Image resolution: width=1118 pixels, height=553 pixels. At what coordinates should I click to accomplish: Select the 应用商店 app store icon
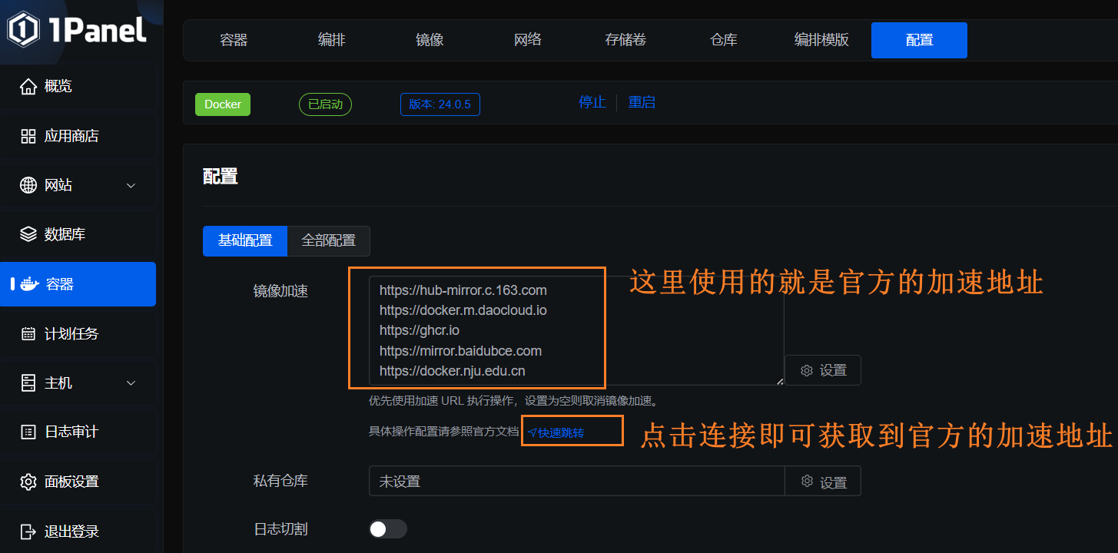28,135
